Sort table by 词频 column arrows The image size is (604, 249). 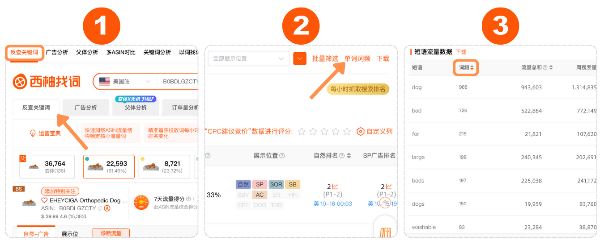(x=472, y=68)
